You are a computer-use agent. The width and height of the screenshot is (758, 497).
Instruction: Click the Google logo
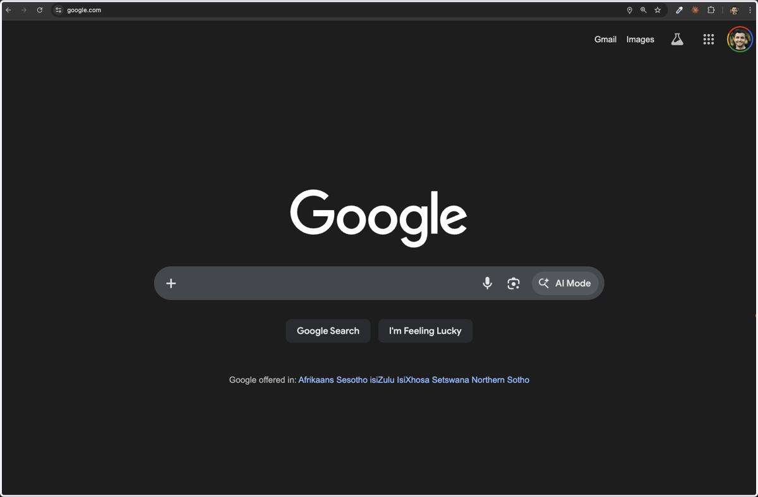tap(378, 218)
